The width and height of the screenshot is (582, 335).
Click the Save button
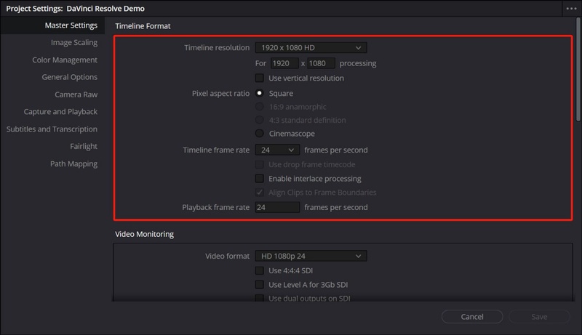tap(539, 317)
